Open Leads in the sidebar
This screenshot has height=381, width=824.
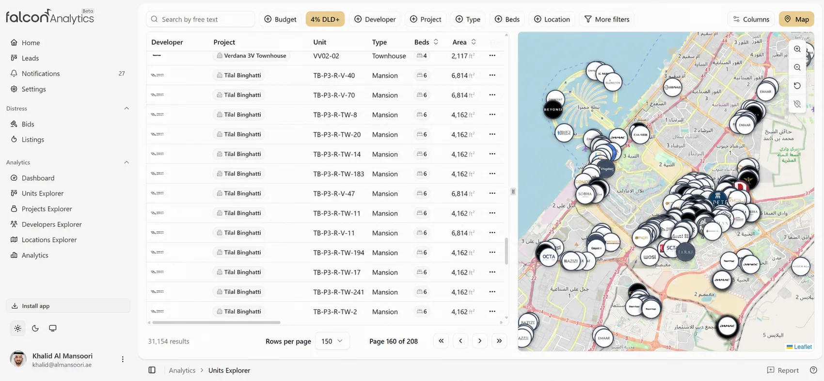30,58
